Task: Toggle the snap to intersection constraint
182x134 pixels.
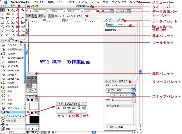Action: (x=34, y=82)
